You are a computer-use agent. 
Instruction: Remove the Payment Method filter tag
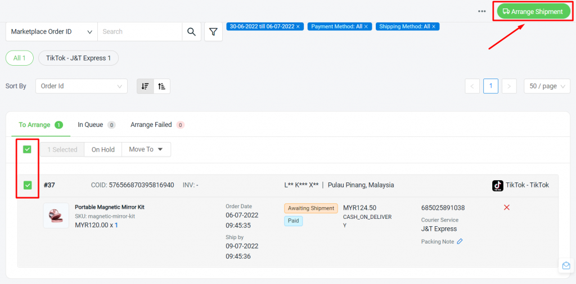pos(366,27)
